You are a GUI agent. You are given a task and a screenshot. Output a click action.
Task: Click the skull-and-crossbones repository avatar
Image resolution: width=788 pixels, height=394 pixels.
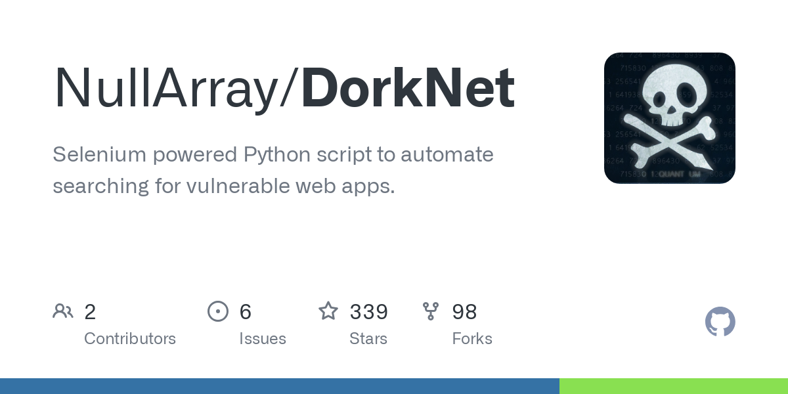(669, 118)
